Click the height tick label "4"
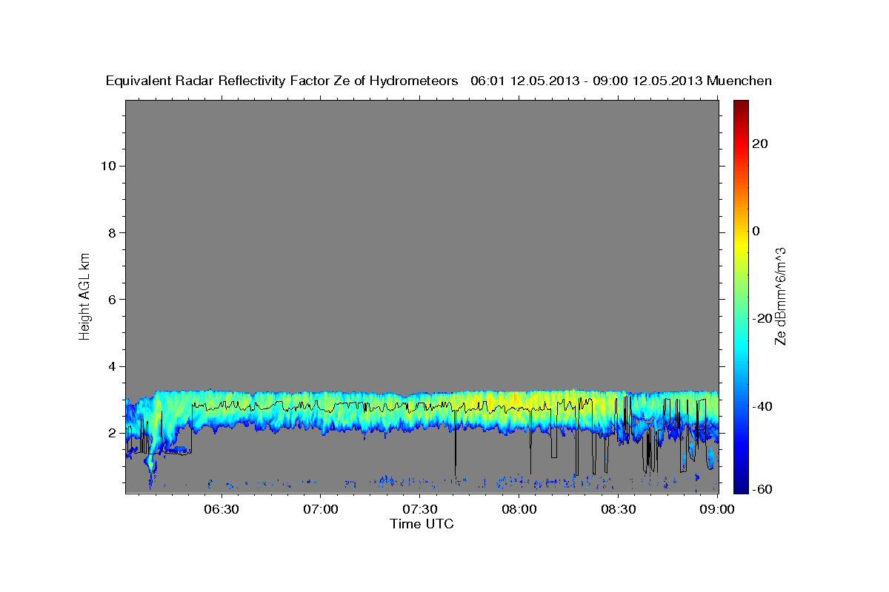Viewport: 889px width, 592px height. 112,366
